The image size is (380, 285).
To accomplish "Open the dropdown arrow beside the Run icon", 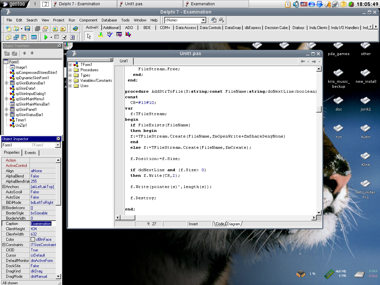I will tap(51, 37).
